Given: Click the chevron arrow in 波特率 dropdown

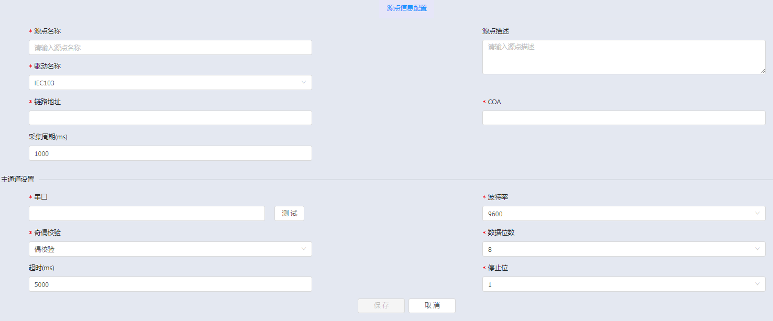Looking at the screenshot, I should 757,214.
